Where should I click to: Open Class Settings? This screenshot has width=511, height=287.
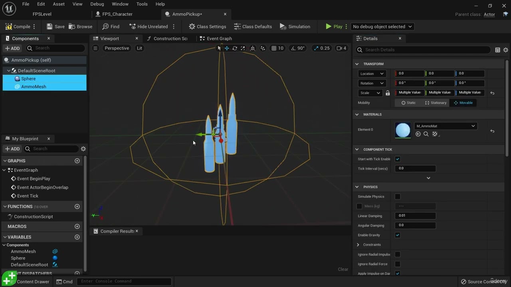(x=207, y=27)
